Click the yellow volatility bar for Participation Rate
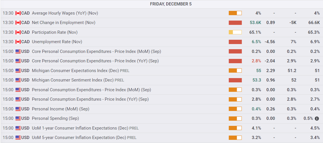This screenshot has width=323, height=143. (235, 32)
